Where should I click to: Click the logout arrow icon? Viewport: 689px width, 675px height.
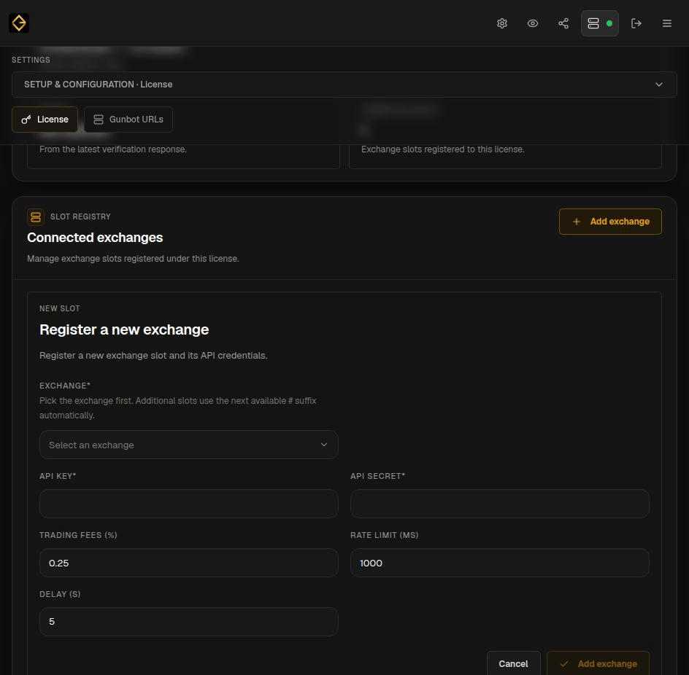(x=636, y=23)
